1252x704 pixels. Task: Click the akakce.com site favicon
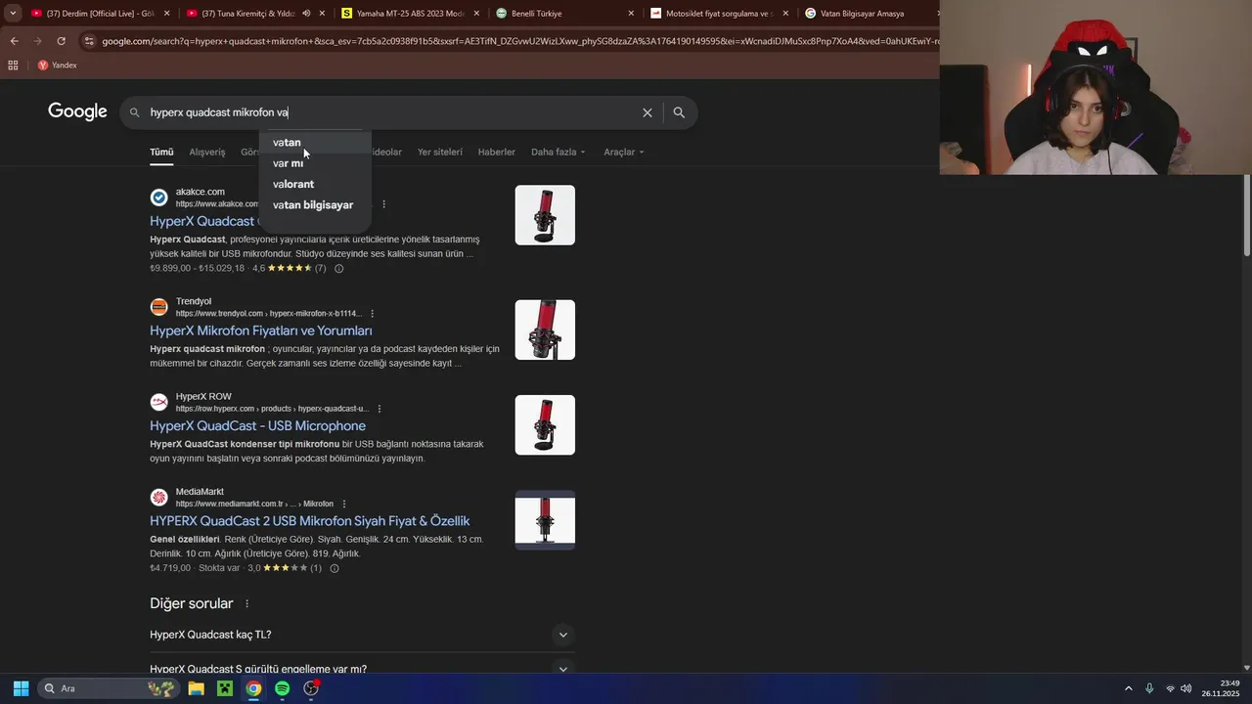click(x=158, y=198)
